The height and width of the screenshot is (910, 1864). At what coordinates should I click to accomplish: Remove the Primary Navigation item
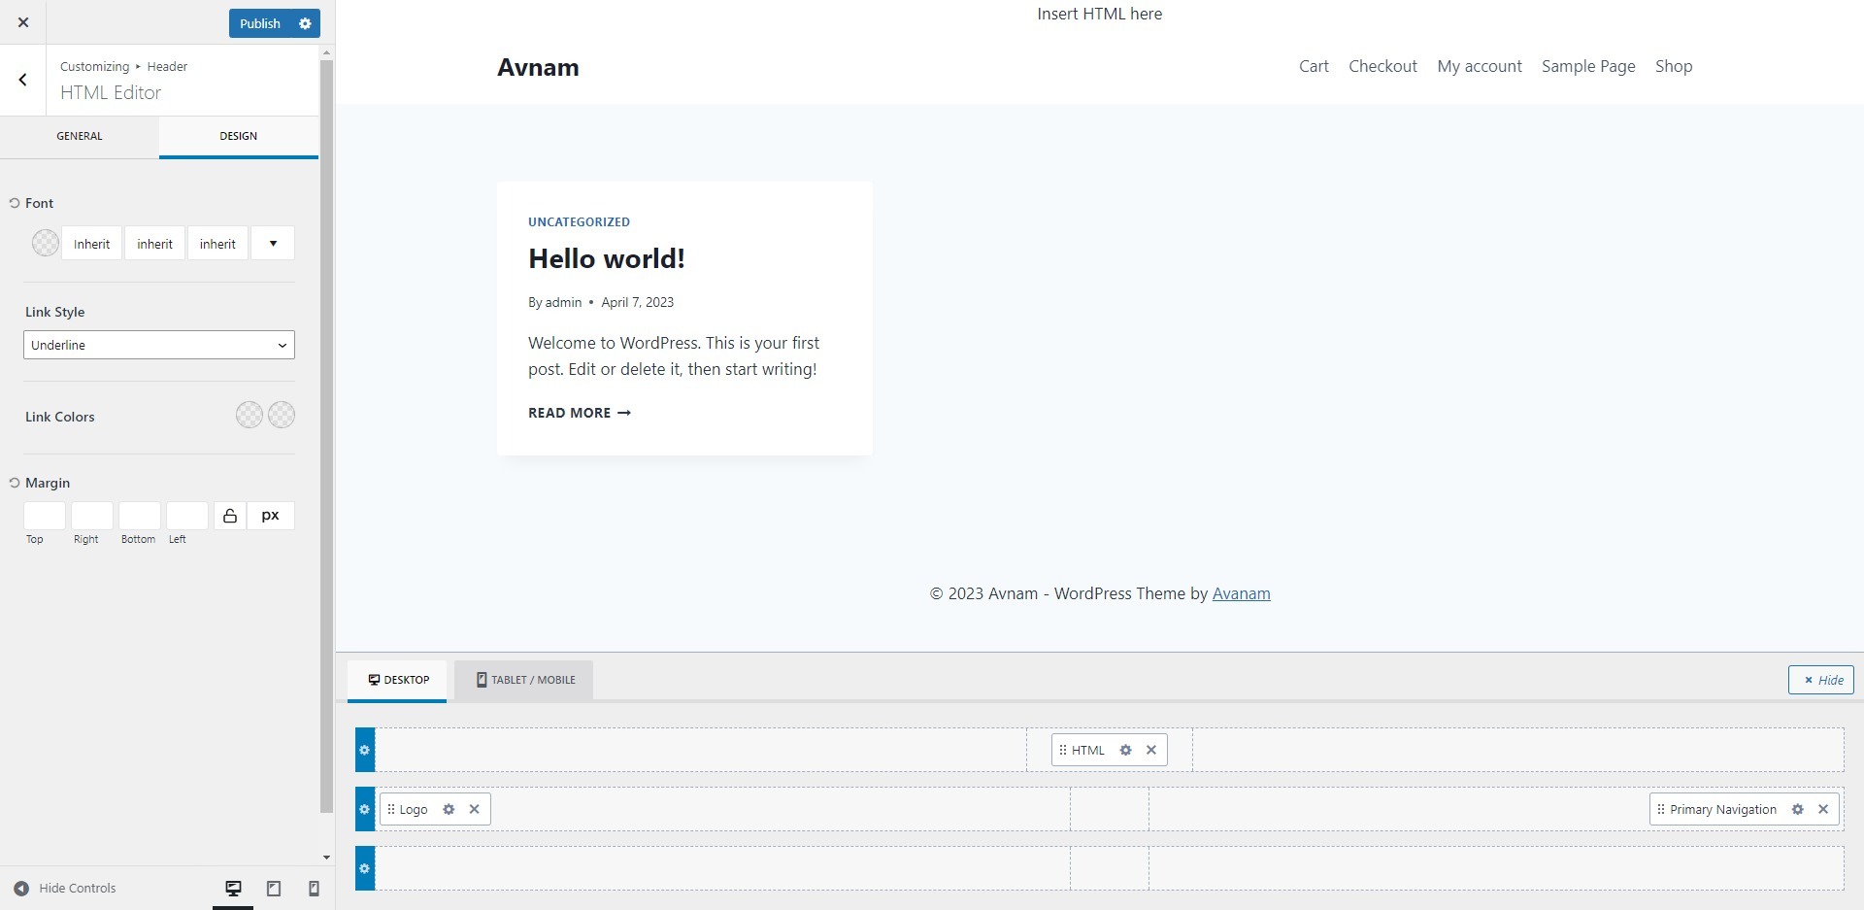(x=1823, y=809)
